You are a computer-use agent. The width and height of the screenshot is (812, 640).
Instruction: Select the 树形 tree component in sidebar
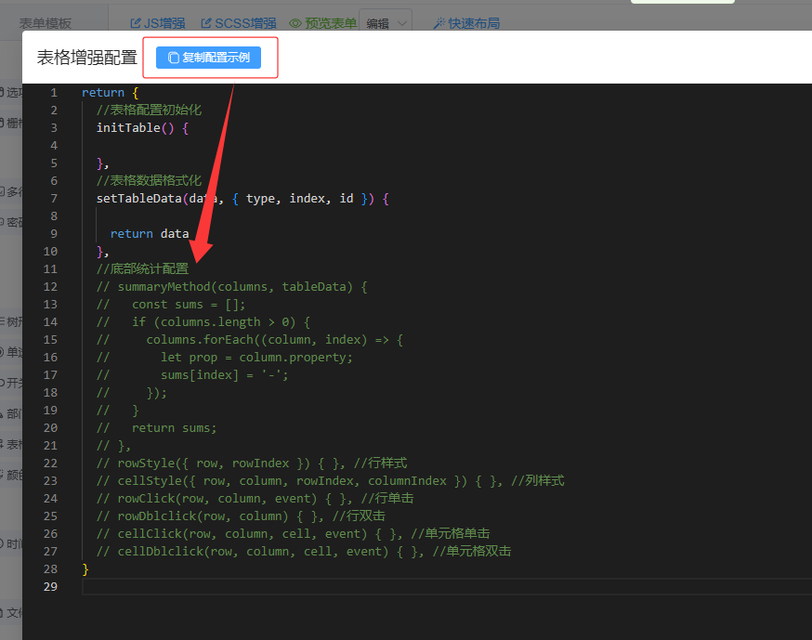(x=13, y=320)
